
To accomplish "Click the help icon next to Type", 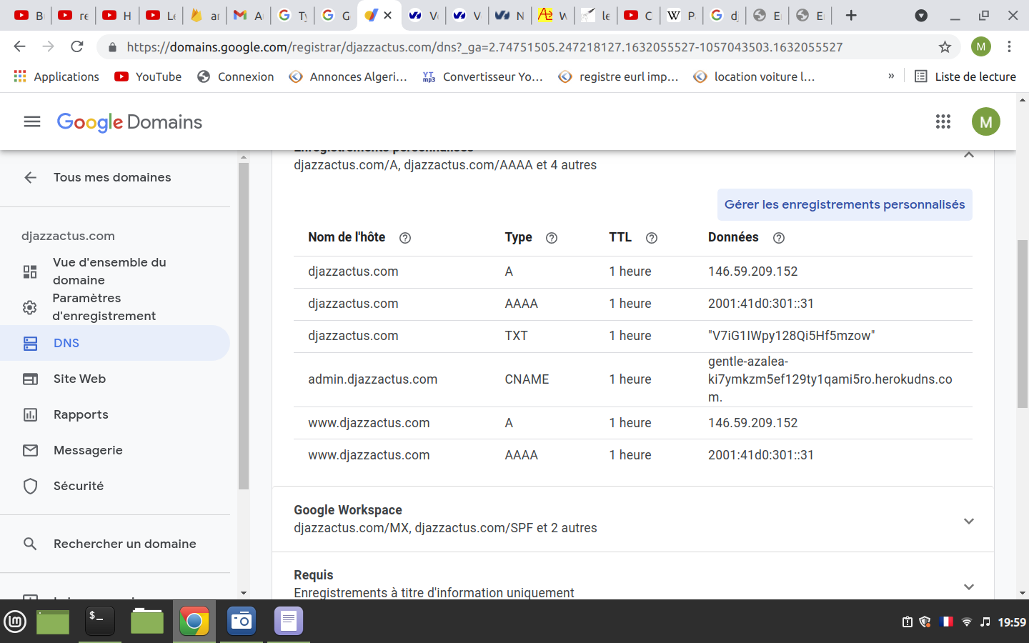I will 552,238.
